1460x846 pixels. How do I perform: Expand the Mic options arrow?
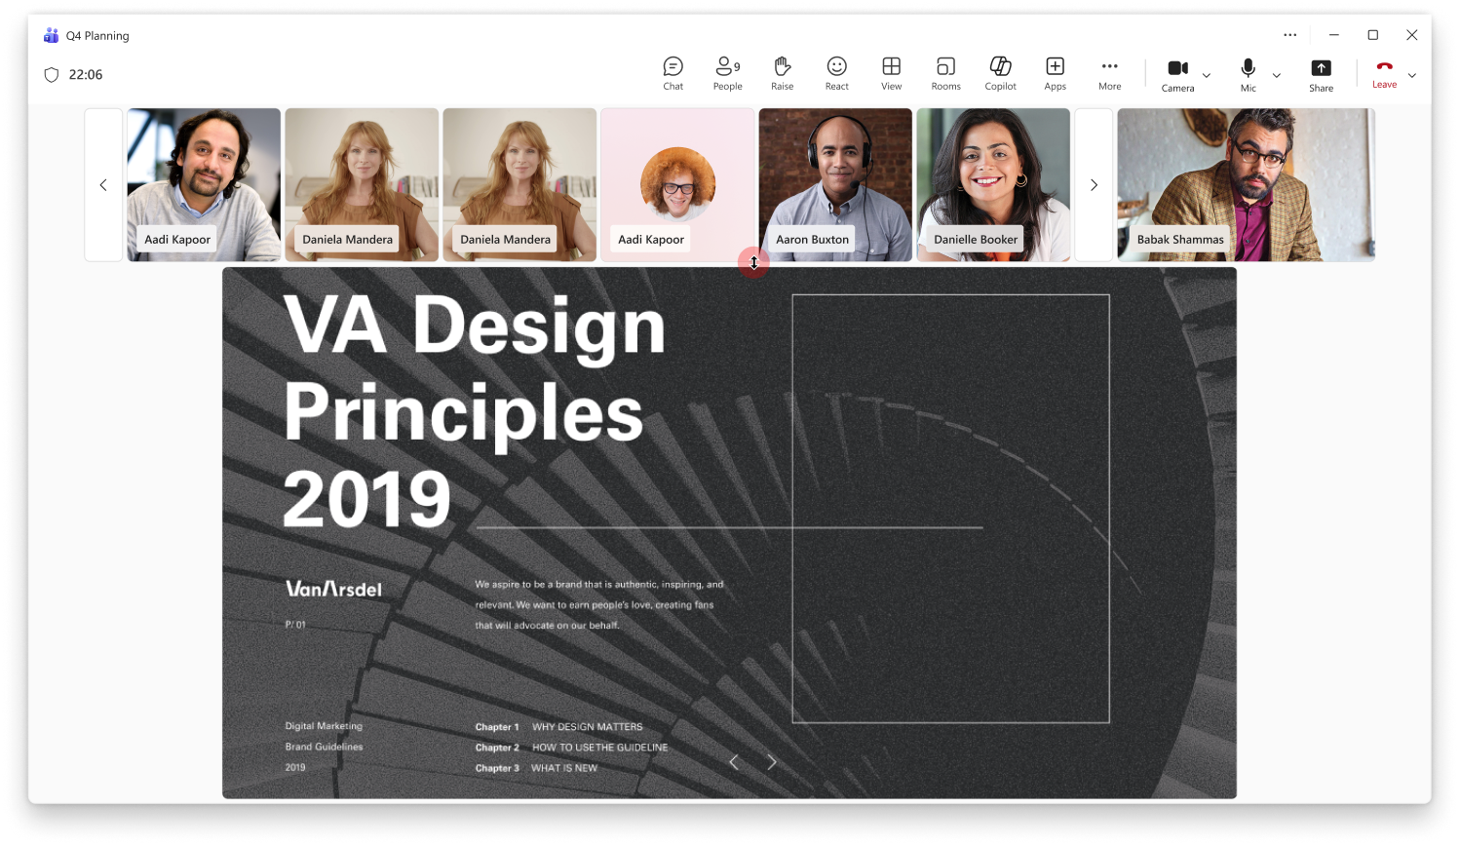(1277, 75)
